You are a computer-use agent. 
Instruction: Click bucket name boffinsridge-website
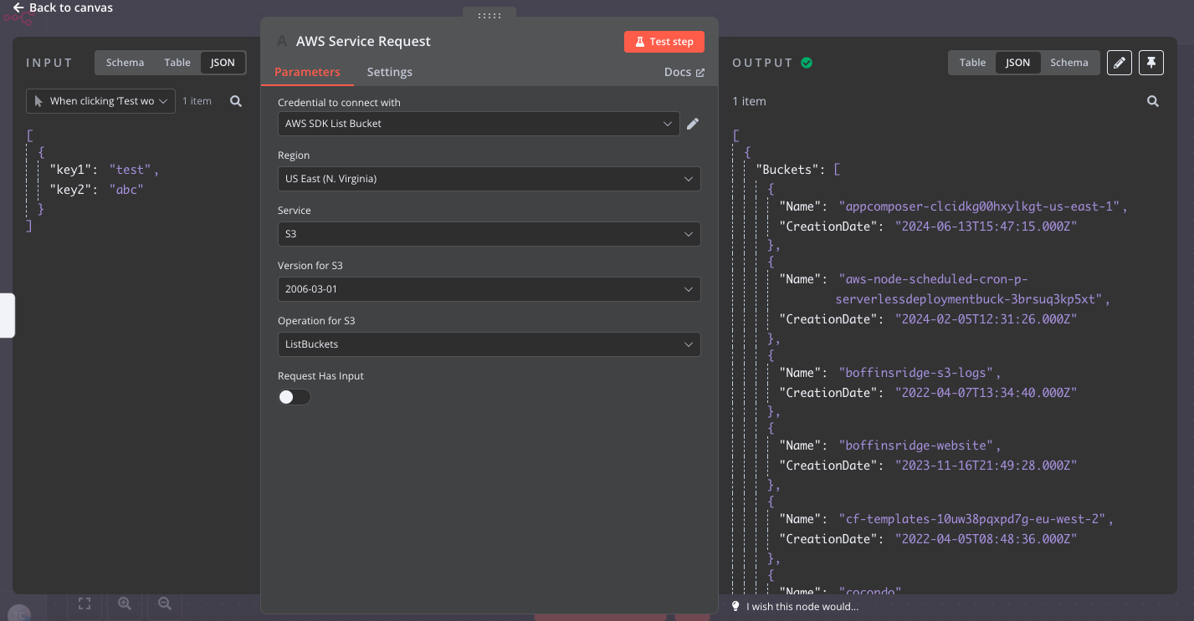click(x=916, y=446)
